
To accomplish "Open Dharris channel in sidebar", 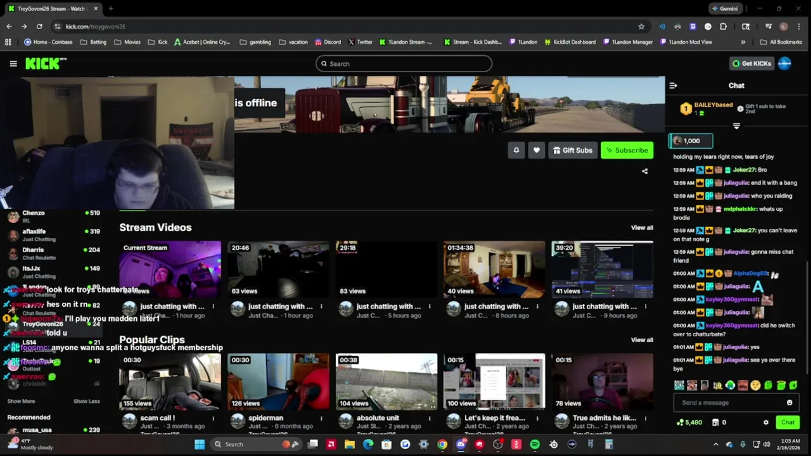I will tap(54, 253).
